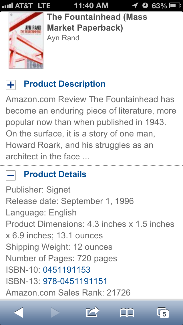Tap the Safari back arrow
The width and height of the screenshot is (183, 325).
click(x=19, y=313)
